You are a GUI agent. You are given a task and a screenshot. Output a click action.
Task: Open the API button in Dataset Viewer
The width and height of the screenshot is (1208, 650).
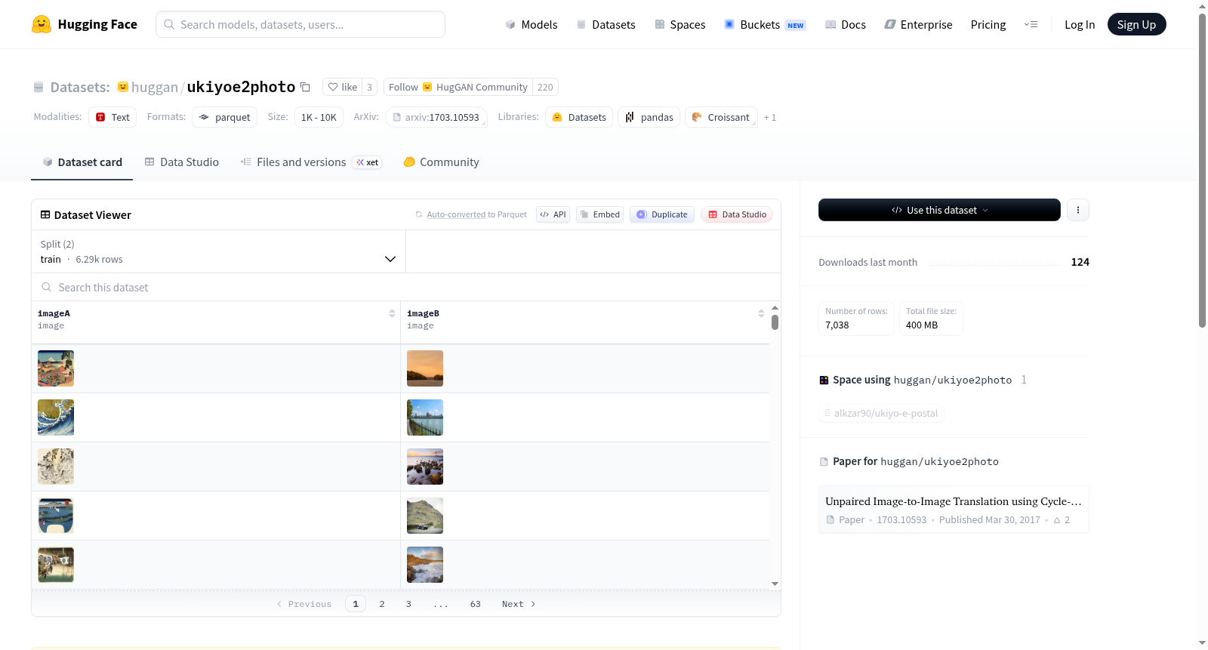[553, 214]
